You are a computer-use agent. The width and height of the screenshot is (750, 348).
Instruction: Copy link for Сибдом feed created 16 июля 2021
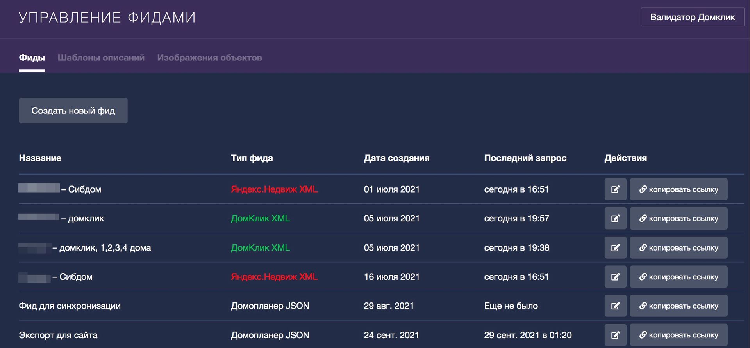click(x=679, y=277)
